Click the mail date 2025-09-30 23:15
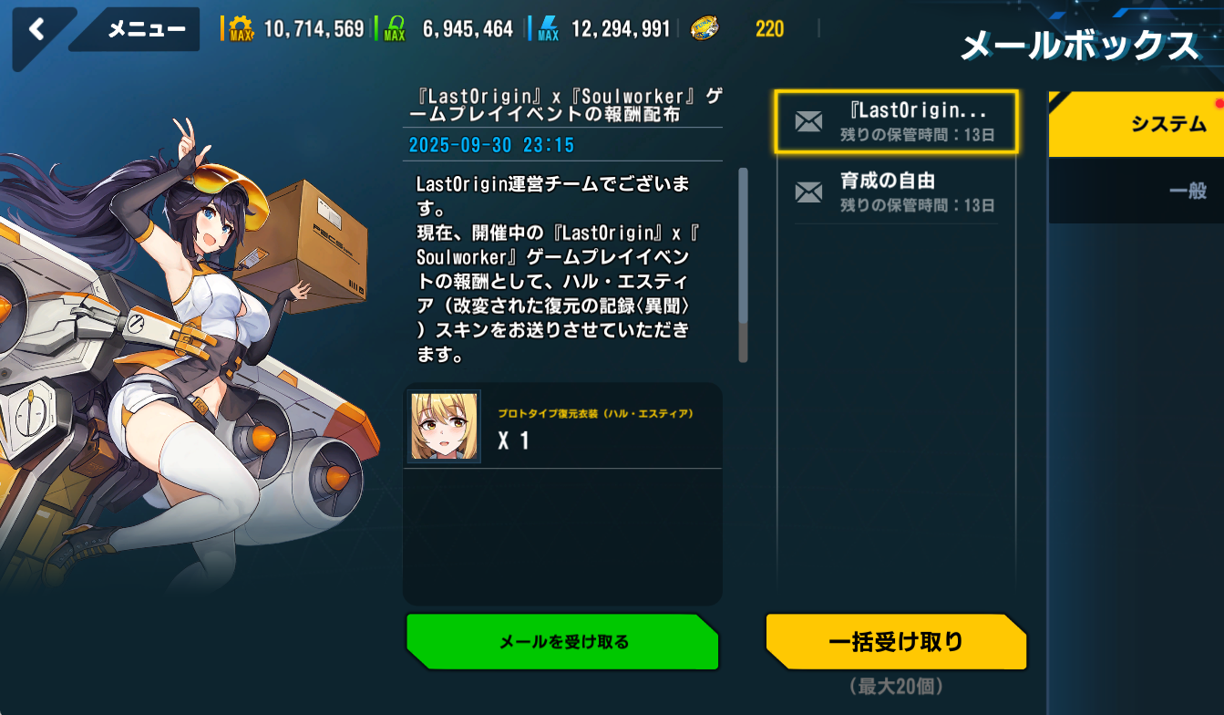This screenshot has height=715, width=1224. pos(491,145)
